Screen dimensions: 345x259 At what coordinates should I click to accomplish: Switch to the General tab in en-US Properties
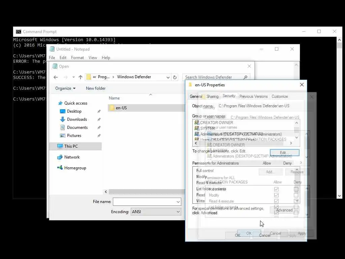196,96
